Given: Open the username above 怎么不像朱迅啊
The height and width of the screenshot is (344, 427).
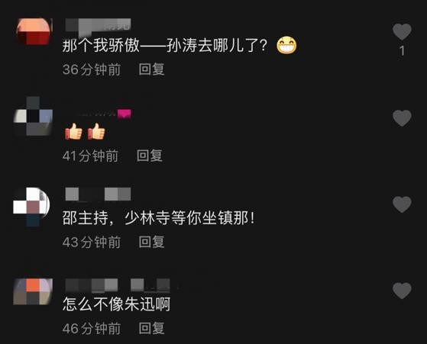Looking at the screenshot, I should (x=118, y=285).
